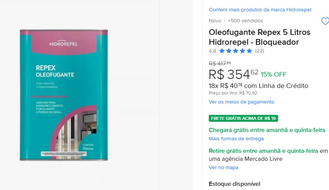Image resolution: width=329 pixels, height=190 pixels.
Task: Open 'Ver no mapa' link
Action: [x=224, y=168]
